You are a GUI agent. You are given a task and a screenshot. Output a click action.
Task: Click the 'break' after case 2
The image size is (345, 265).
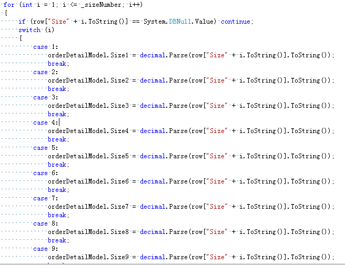[x=57, y=89]
